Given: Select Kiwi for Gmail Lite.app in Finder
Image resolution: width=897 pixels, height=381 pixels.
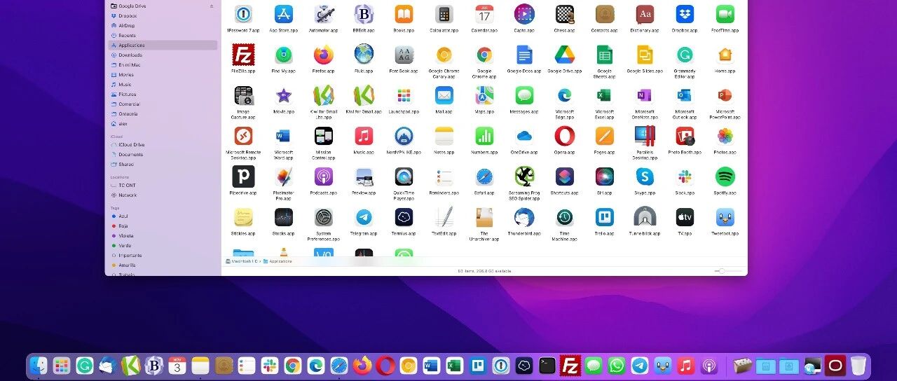Looking at the screenshot, I should [324, 95].
